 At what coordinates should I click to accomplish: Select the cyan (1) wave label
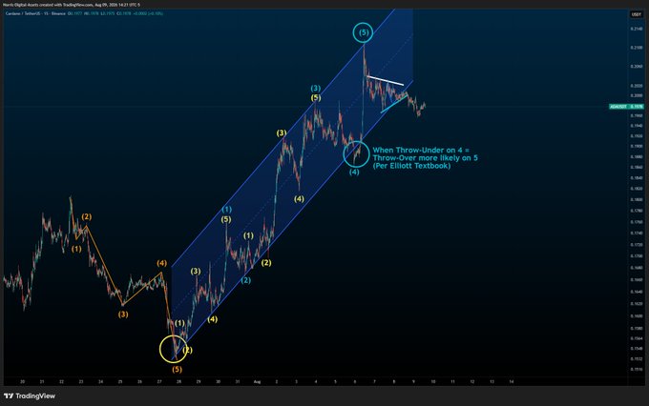coord(226,210)
